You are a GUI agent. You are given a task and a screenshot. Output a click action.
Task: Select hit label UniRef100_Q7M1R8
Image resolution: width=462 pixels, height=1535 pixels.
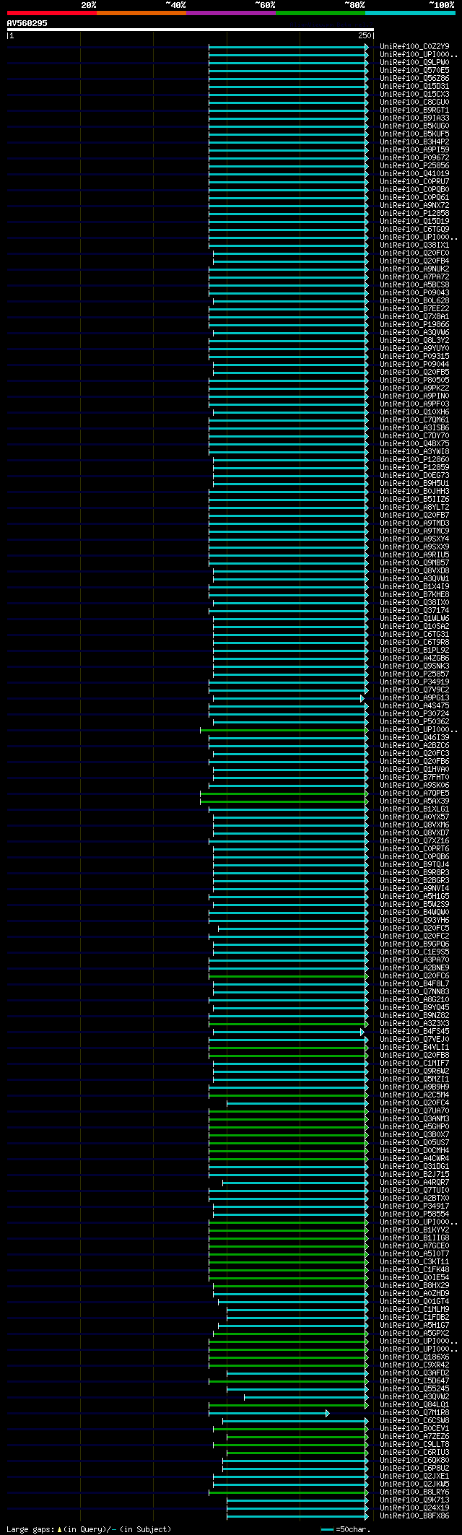(414, 1412)
